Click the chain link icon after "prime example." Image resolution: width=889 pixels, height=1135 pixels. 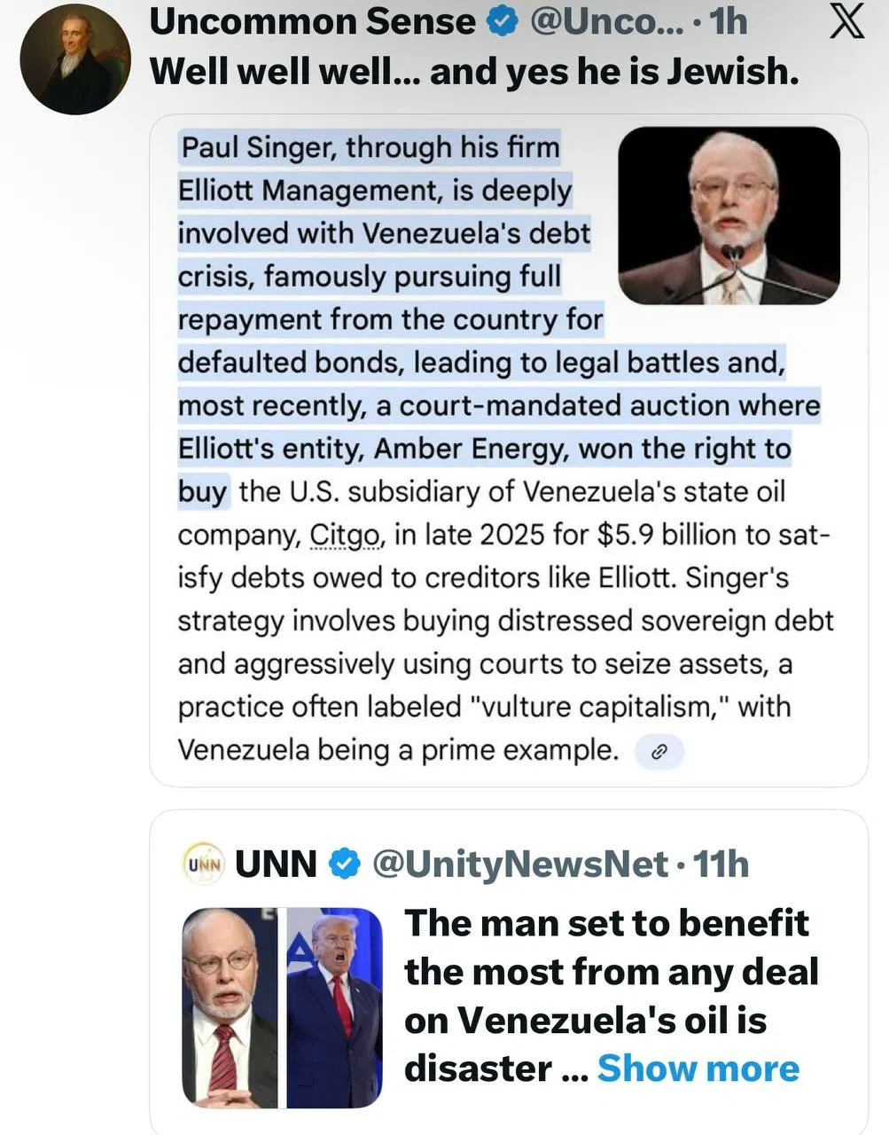pos(659,752)
